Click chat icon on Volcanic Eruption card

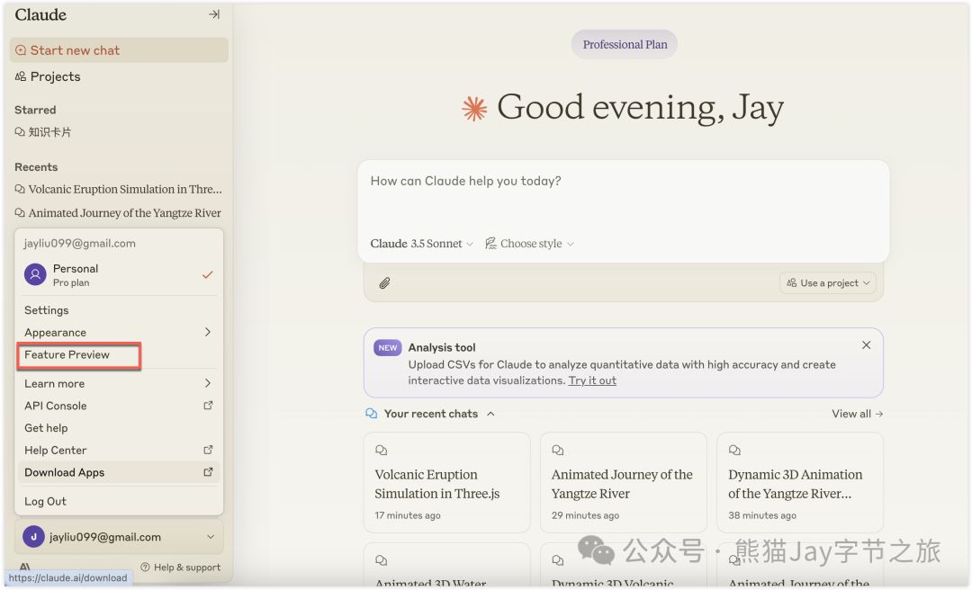click(x=382, y=450)
